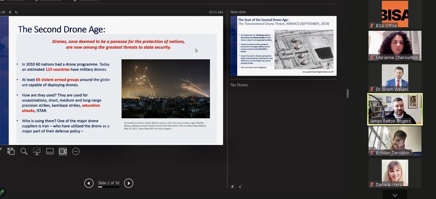This screenshot has width=436, height=199.
Task: Toggle subtitles button
Action: [50, 151]
